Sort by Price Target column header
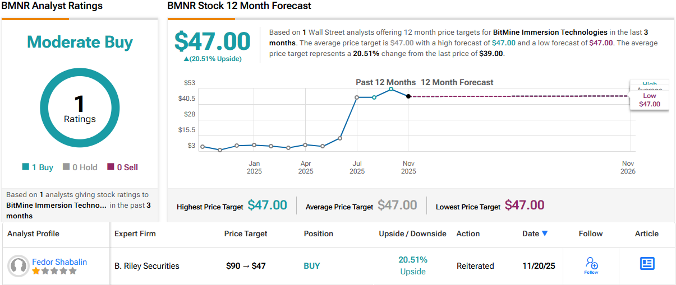676x285 pixels. [x=246, y=233]
